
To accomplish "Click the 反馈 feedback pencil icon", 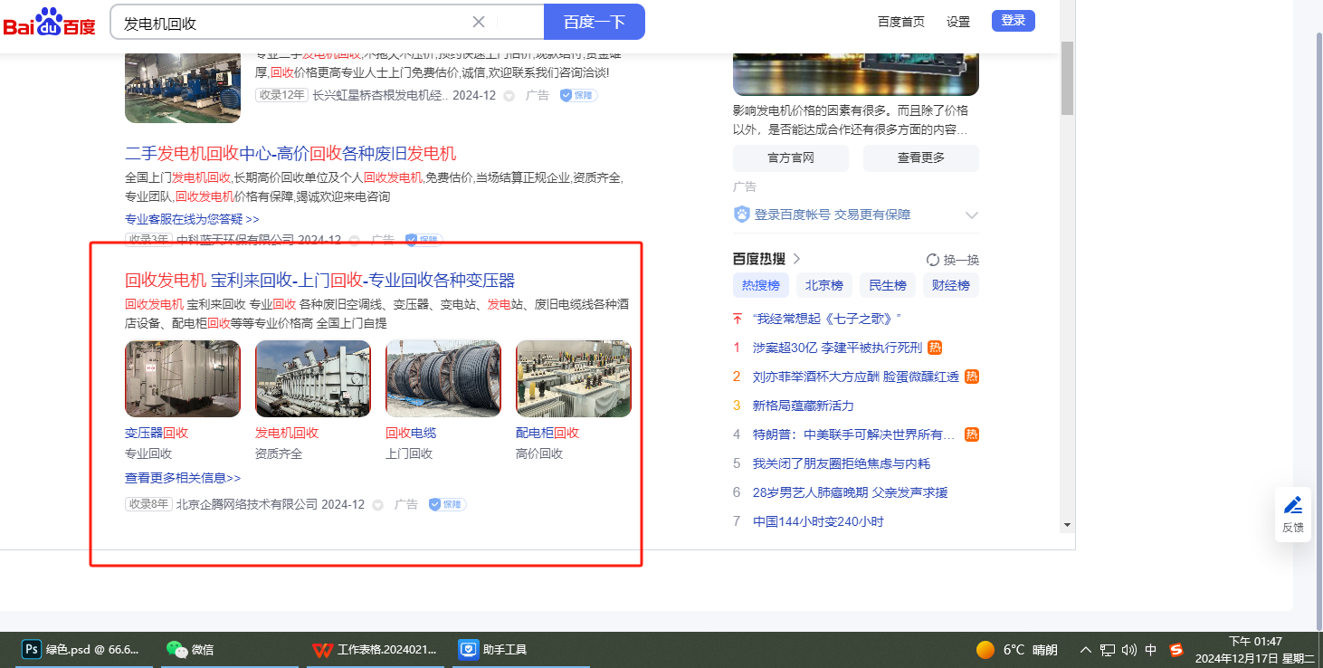I will tap(1293, 505).
